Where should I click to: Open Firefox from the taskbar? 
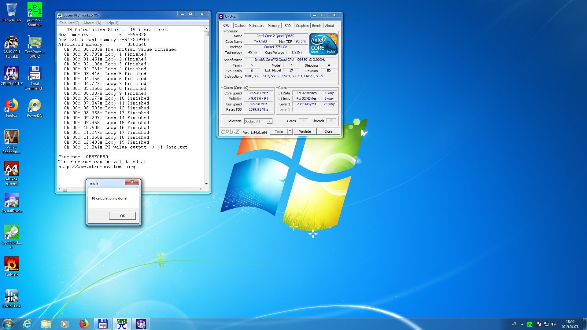84,324
